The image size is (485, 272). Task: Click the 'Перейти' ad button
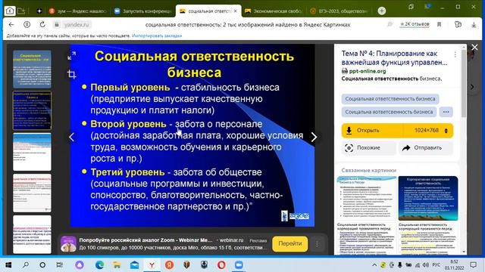pos(289,243)
